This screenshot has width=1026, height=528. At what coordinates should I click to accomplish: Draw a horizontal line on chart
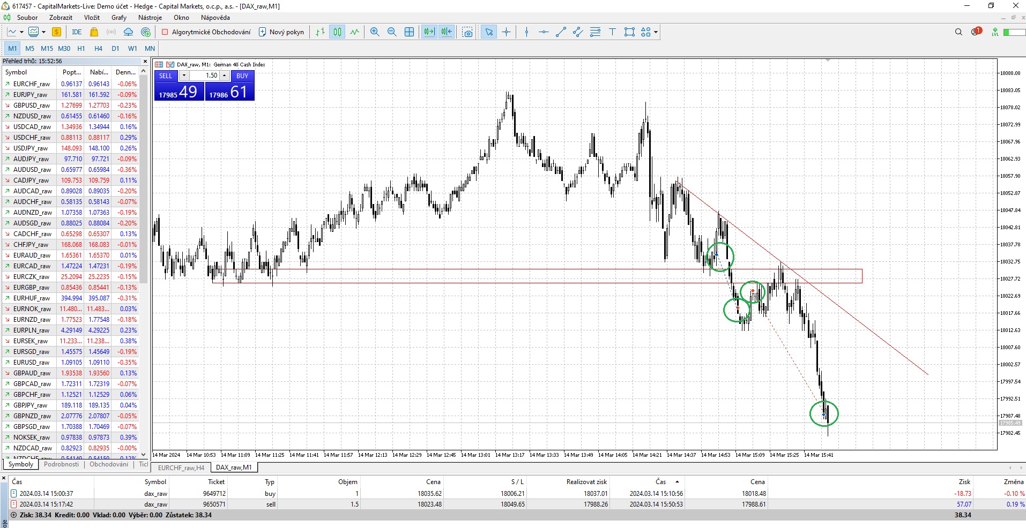click(544, 32)
